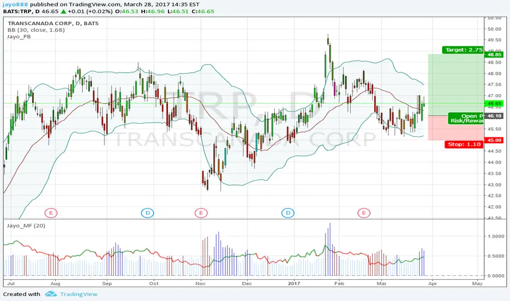Click the +0.01 (+0.02%) change text
Image resolution: width=510 pixels, height=301 pixels.
tap(90, 11)
